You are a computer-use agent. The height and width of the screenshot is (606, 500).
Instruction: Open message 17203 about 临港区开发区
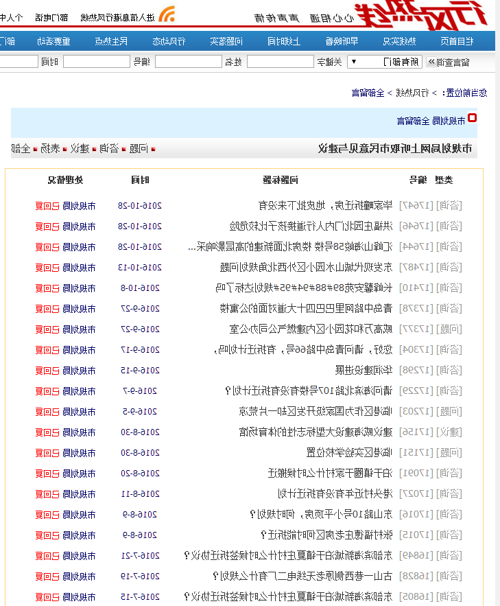[x=316, y=412]
